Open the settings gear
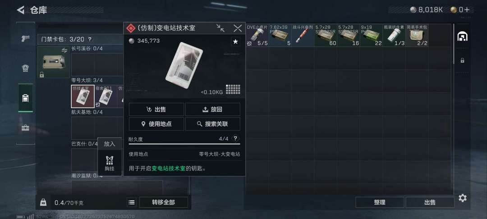This screenshot has height=219, width=487. tap(463, 198)
